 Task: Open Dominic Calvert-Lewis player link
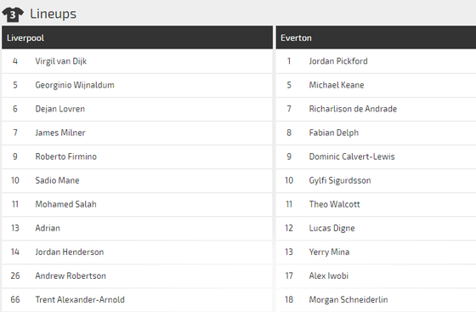click(x=352, y=156)
